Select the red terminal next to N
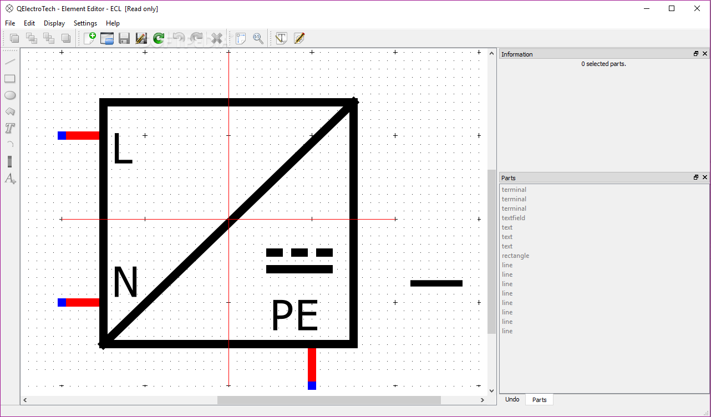711x417 pixels. point(79,302)
